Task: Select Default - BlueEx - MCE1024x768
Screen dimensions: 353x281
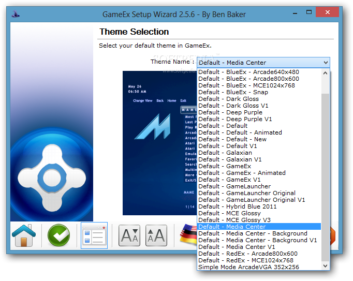Action: click(x=259, y=85)
